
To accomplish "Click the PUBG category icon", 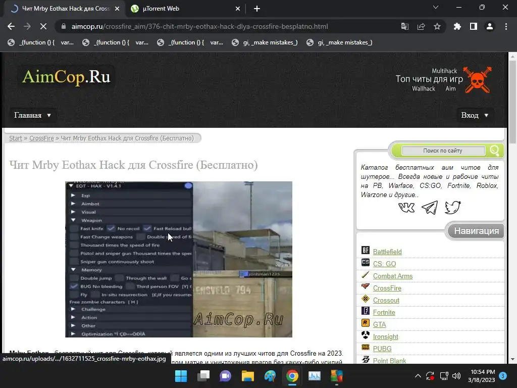I will coord(366,347).
